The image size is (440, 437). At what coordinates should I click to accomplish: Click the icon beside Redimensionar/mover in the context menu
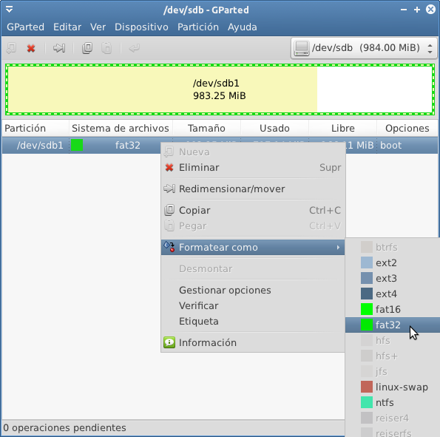click(x=169, y=189)
